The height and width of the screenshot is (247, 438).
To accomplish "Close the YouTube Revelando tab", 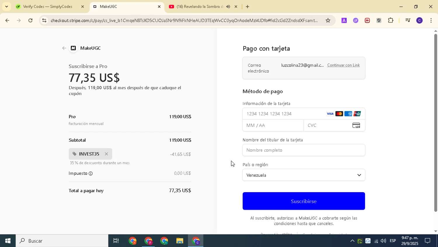I will click(236, 6).
